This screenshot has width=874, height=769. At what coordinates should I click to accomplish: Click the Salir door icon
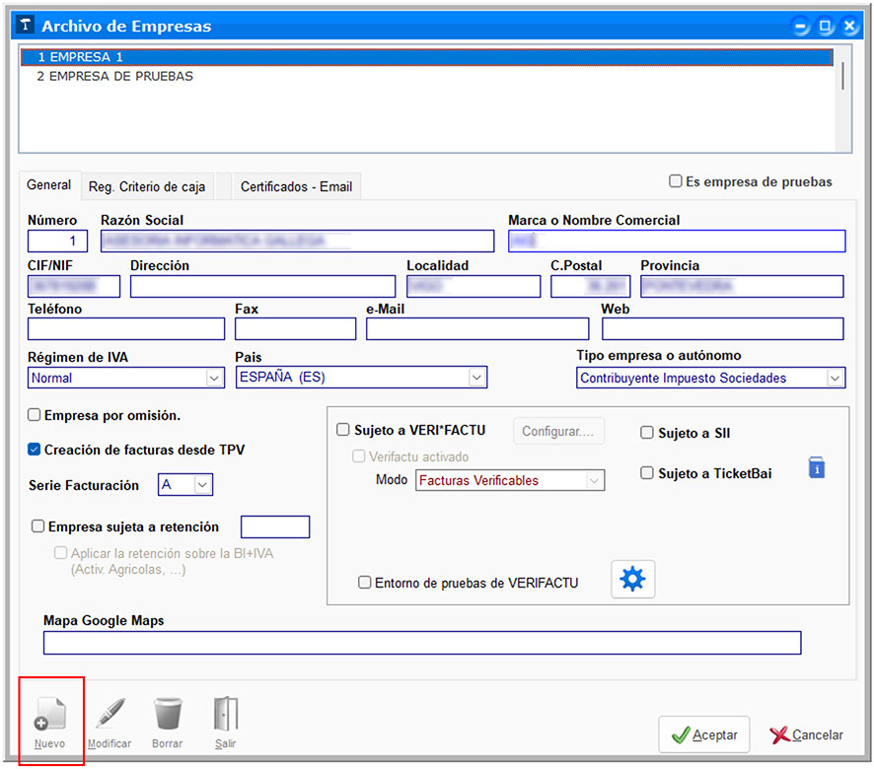pyautogui.click(x=226, y=714)
